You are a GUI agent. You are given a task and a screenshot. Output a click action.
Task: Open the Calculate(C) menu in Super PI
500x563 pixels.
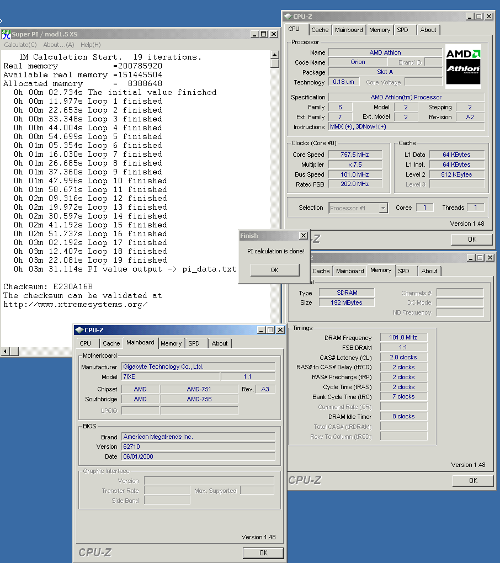[x=20, y=45]
